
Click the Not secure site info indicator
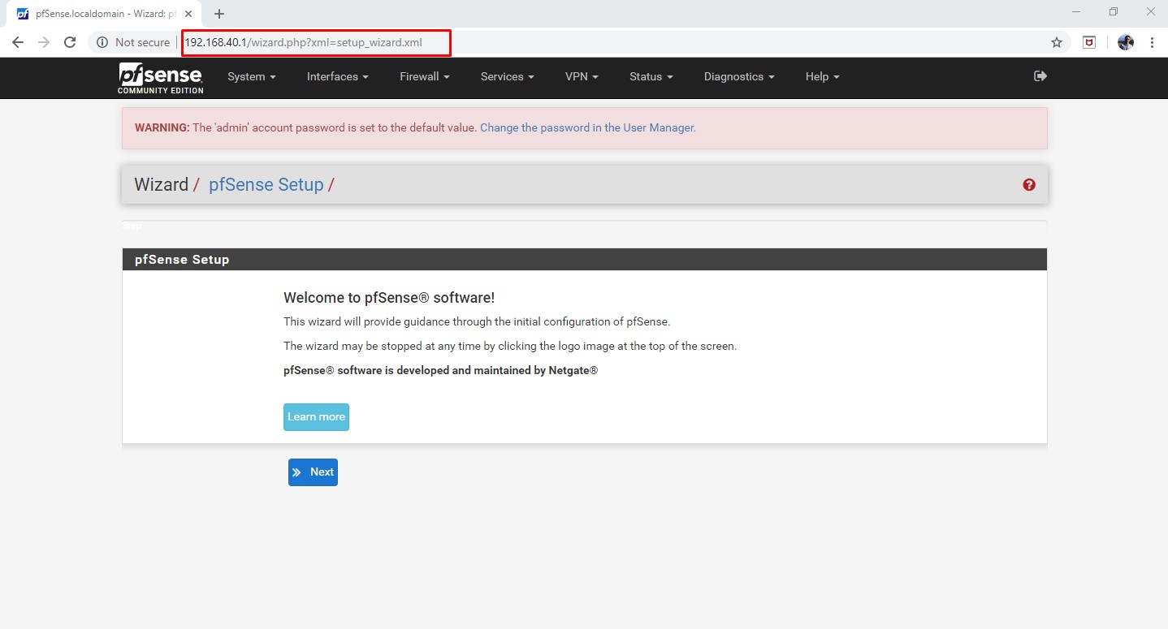[133, 42]
